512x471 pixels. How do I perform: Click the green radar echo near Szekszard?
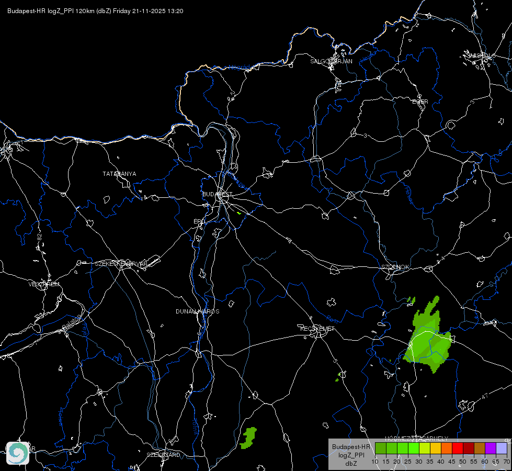click(x=248, y=438)
